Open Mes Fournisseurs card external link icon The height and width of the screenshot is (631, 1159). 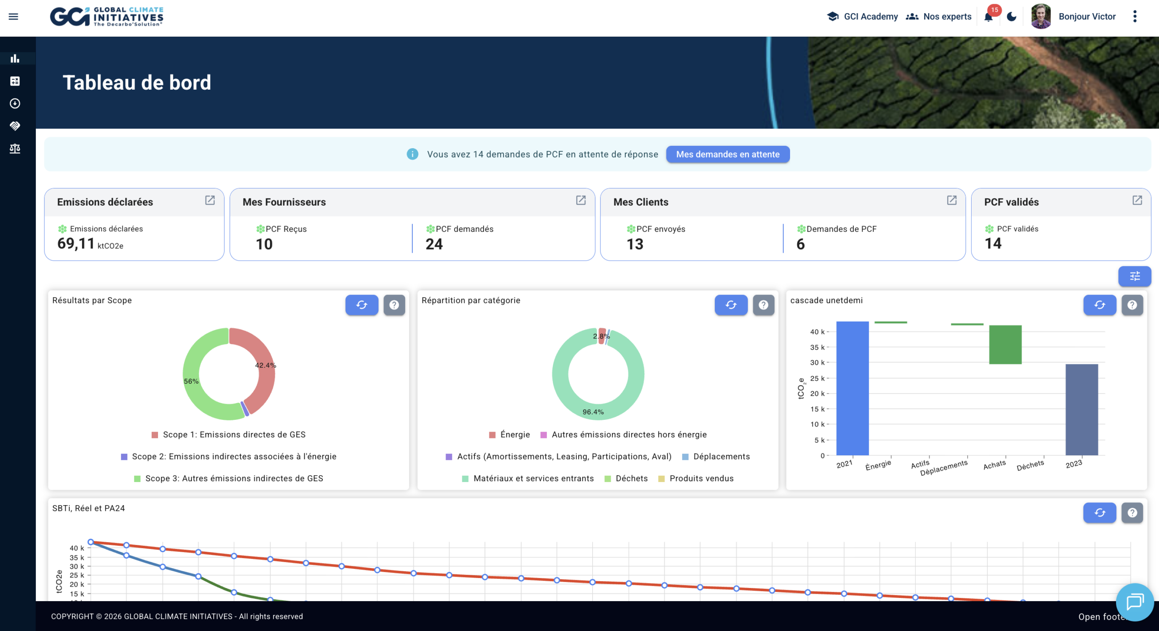pyautogui.click(x=580, y=200)
